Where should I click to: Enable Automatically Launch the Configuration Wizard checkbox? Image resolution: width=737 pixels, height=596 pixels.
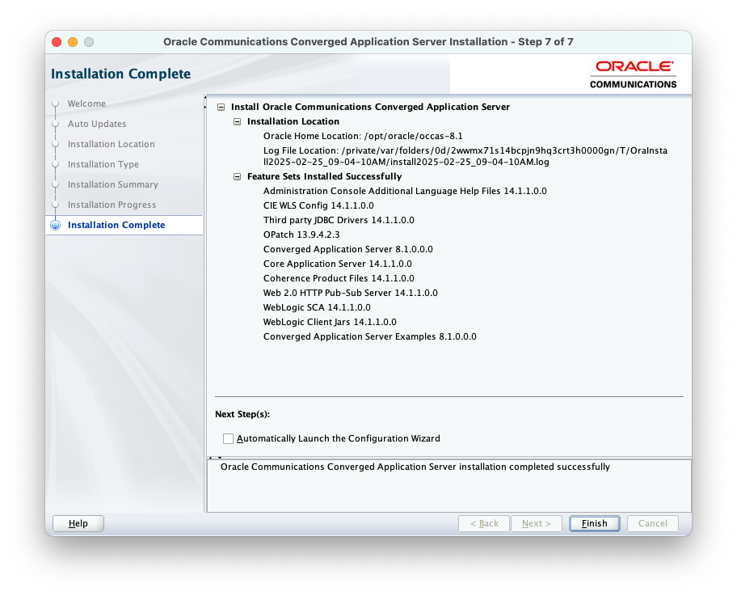228,438
